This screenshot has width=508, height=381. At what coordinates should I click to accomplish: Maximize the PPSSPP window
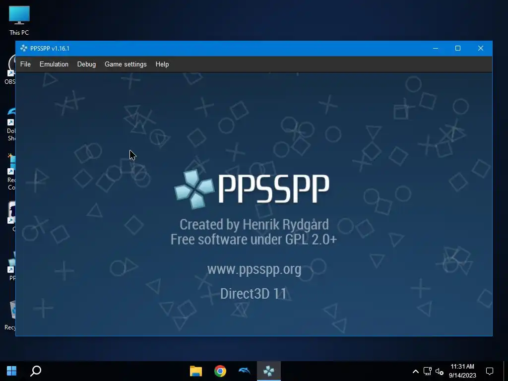click(458, 48)
